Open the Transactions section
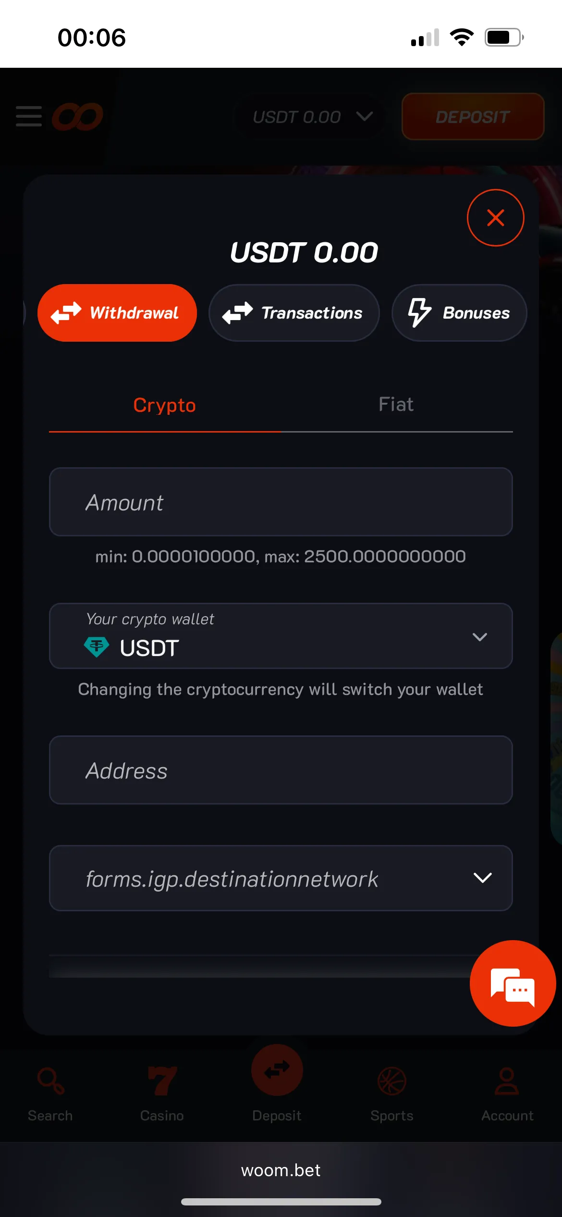The image size is (562, 1217). click(294, 313)
